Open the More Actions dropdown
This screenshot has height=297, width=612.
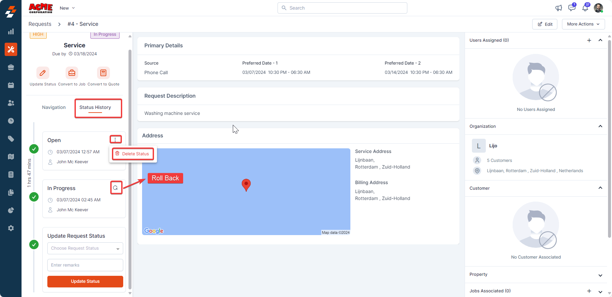[x=583, y=24]
